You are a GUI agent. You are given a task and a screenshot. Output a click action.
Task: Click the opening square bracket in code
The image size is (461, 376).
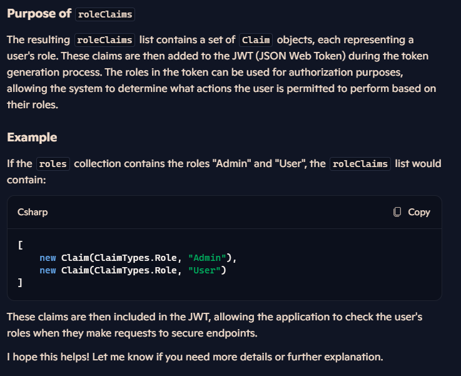pos(20,245)
